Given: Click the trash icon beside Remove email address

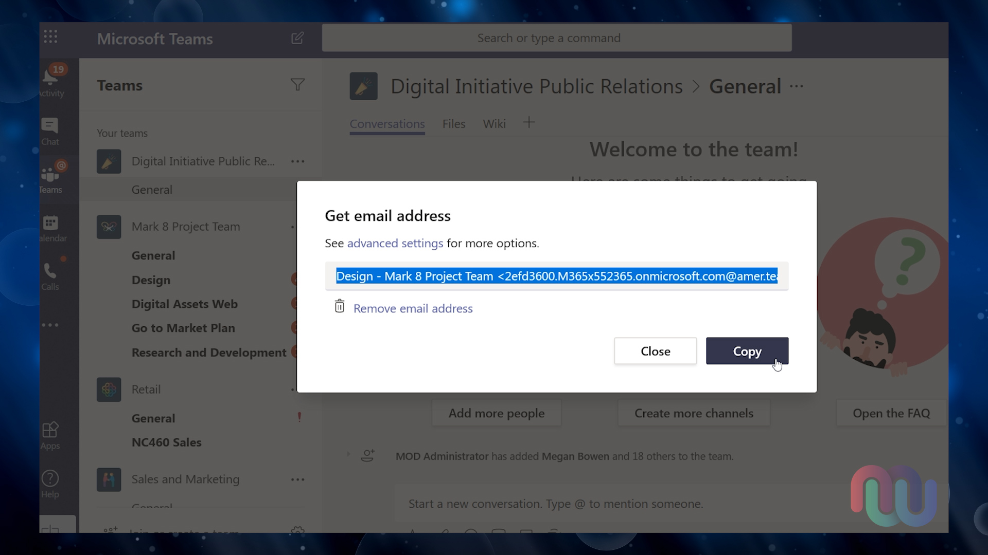Looking at the screenshot, I should click(x=340, y=306).
